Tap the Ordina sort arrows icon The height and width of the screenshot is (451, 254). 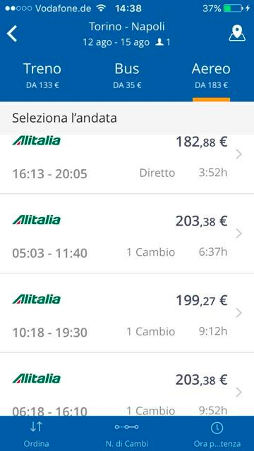36,427
